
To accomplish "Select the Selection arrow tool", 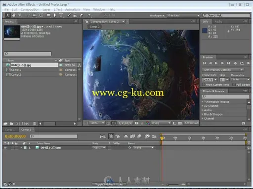I will (7, 15).
